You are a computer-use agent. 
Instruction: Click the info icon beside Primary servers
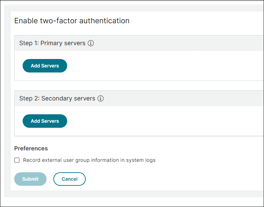pyautogui.click(x=90, y=43)
